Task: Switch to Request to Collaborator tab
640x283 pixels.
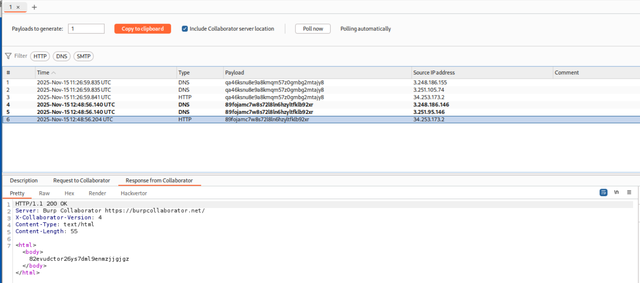Action: [x=82, y=181]
